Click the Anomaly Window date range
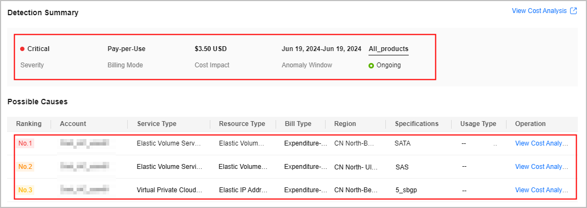This screenshot has width=587, height=208. [321, 49]
